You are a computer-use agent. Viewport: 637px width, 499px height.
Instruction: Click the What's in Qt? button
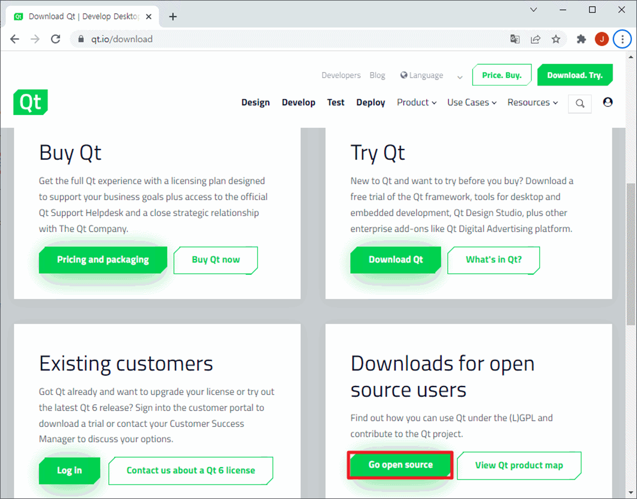coord(494,260)
